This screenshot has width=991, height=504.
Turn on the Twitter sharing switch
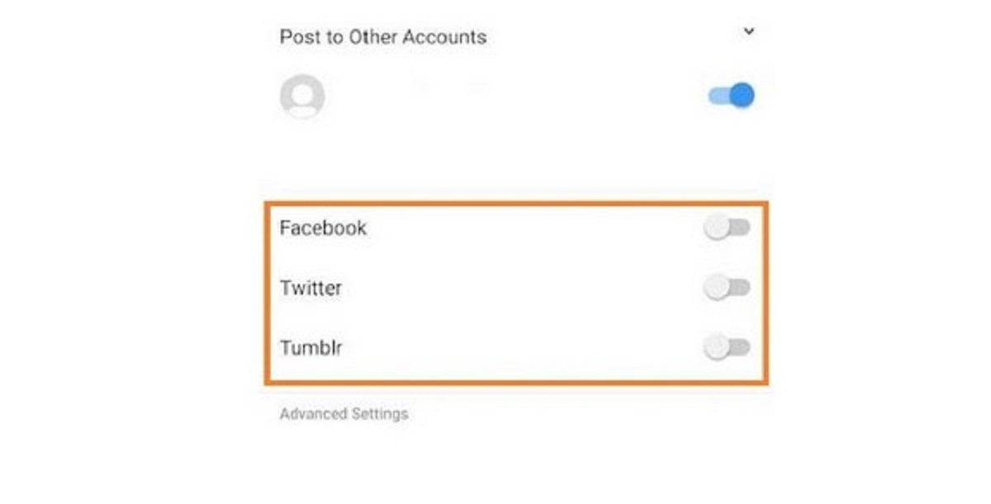(727, 288)
